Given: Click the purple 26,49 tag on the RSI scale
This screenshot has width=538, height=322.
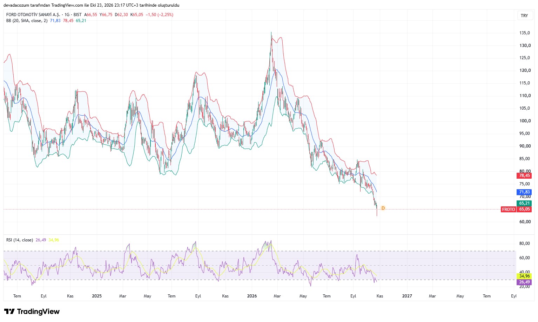Looking at the screenshot, I should point(524,282).
